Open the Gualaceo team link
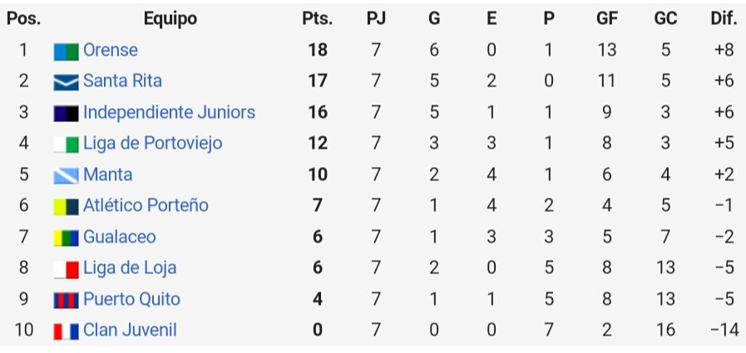Image resolution: width=746 pixels, height=353 pixels. (x=120, y=237)
